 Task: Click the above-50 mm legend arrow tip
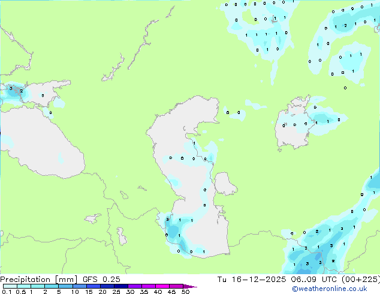[x=190, y=286]
